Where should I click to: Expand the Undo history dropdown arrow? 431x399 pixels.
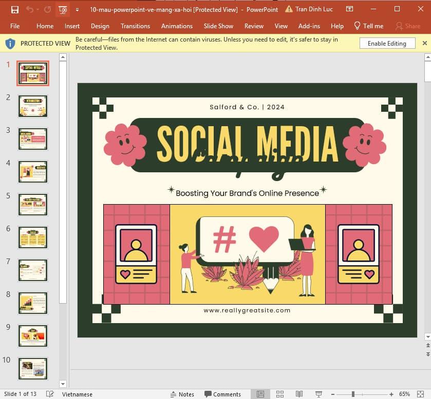coord(38,9)
